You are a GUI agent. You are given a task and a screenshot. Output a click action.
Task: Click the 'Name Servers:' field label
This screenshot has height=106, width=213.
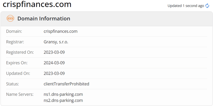(20, 94)
